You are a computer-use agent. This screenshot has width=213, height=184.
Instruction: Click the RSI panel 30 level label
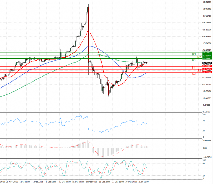click(x=204, y=131)
